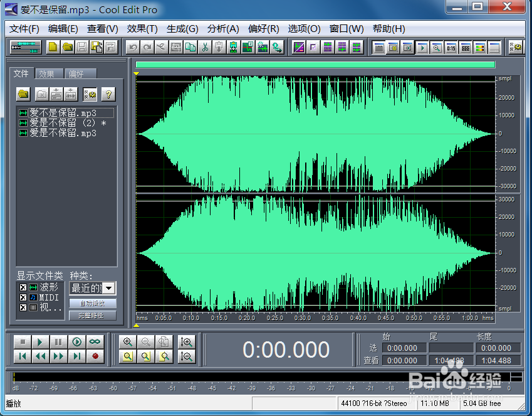Click the green horizontal zoom range bar
Viewport: 532px width, 416px height.
tap(315, 65)
